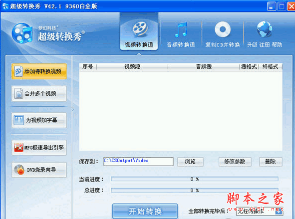Click the 终格式 column header
Viewport: 295px width, 219px height.
[271, 66]
